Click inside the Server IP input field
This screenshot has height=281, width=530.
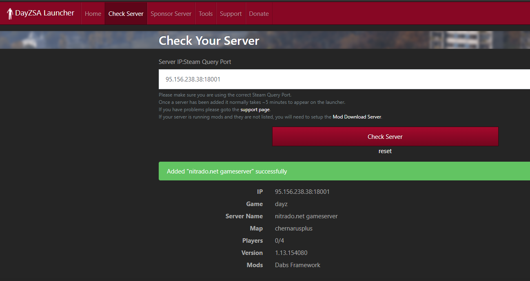coord(286,79)
